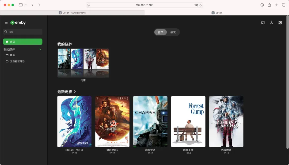Collapse the 我的媒体 sidebar section
This screenshot has height=165, width=289.
(x=40, y=49)
